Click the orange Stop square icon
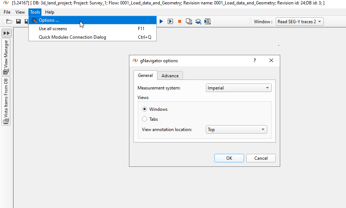Image resolution: width=346 pixels, height=208 pixels. 180,21
